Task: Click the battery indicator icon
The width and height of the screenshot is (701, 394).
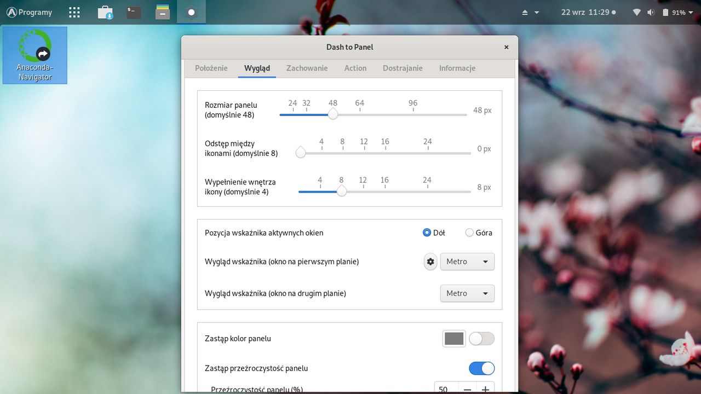Action: click(x=665, y=12)
